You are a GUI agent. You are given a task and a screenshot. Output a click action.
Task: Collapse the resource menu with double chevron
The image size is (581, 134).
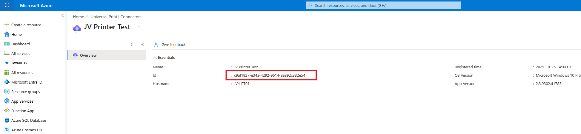click(142, 44)
